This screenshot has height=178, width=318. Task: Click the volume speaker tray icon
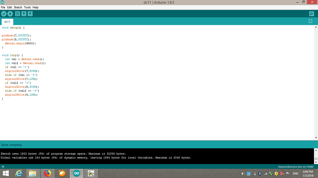[x=243, y=174]
